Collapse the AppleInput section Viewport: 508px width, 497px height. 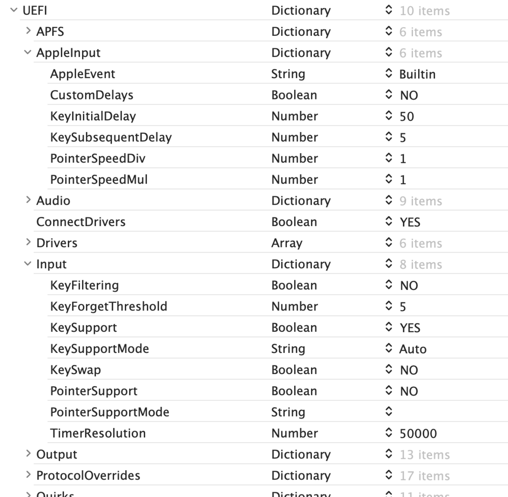28,53
